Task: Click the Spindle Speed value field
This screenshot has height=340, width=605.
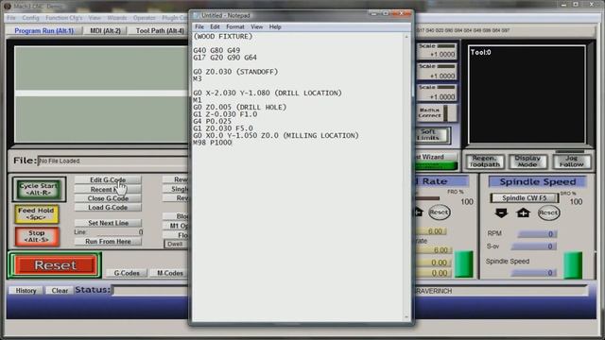Action: click(534, 273)
